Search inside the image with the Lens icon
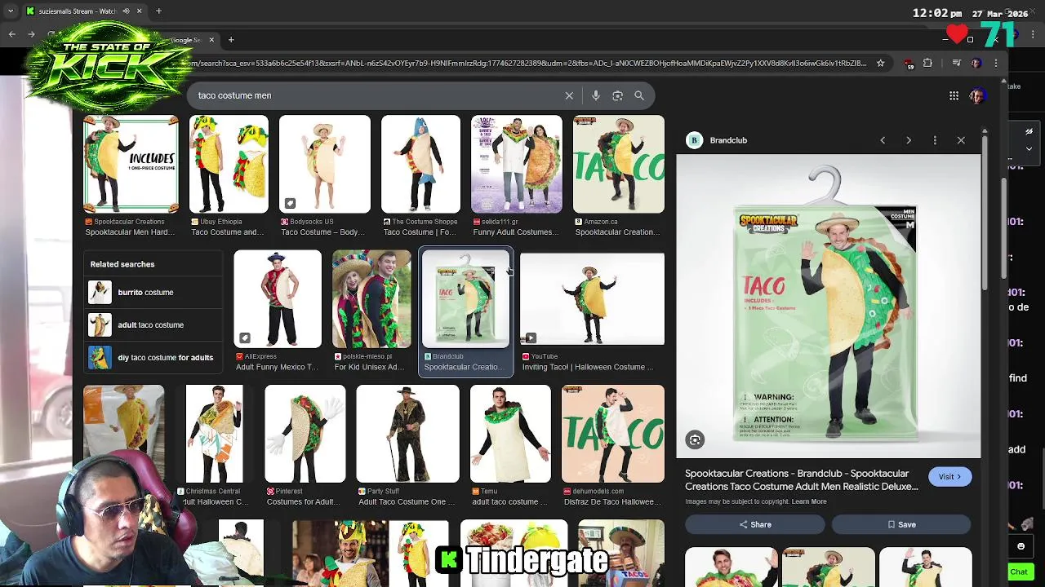1045x587 pixels. [695, 440]
